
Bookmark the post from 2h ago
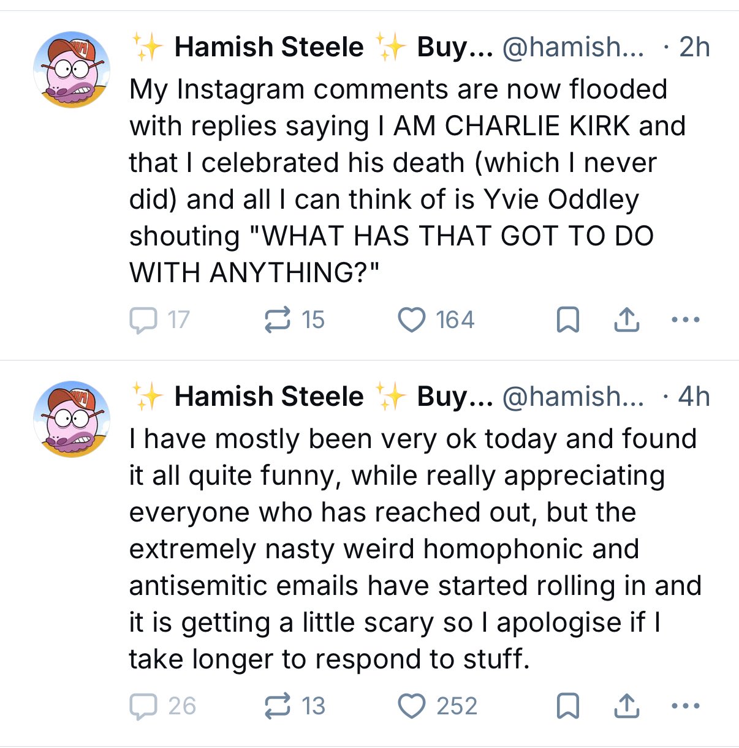(x=567, y=320)
